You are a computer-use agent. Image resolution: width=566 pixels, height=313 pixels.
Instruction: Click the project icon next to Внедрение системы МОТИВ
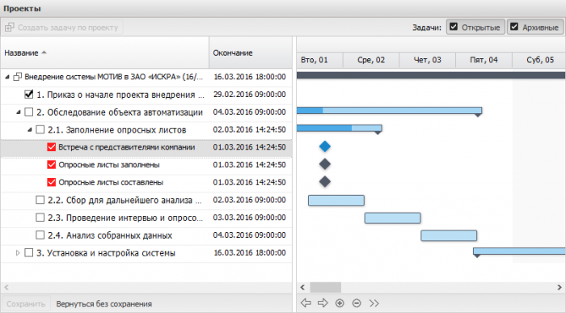[x=17, y=77]
